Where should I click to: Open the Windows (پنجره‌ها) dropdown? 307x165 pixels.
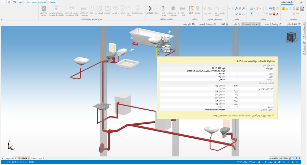click(52, 2)
